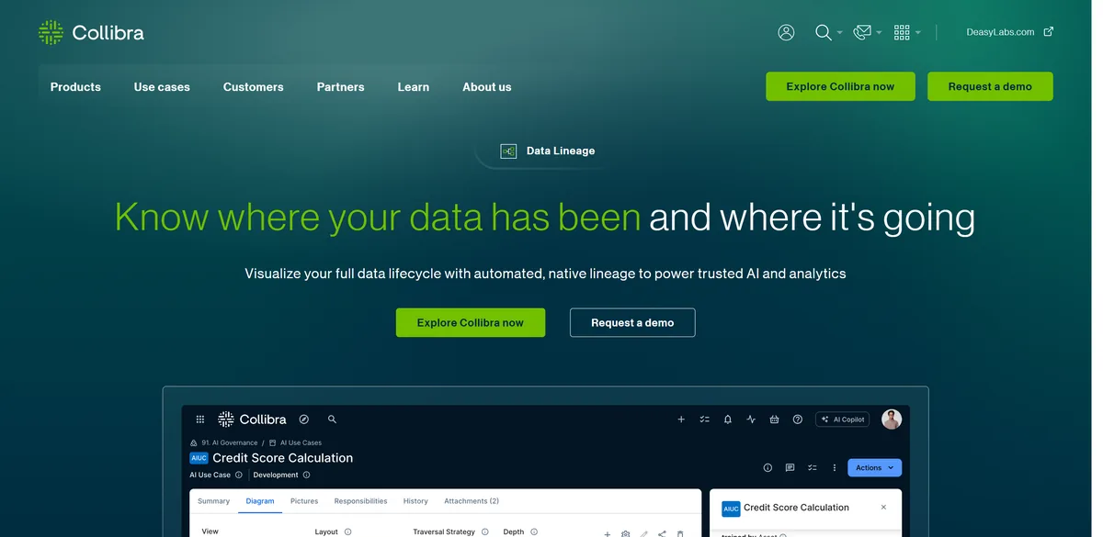1103x537 pixels.
Task: Expand the contact dropdown arrow in header
Action: [879, 33]
